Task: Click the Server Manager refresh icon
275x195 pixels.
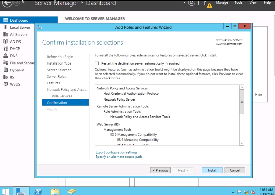Action: point(192,3)
